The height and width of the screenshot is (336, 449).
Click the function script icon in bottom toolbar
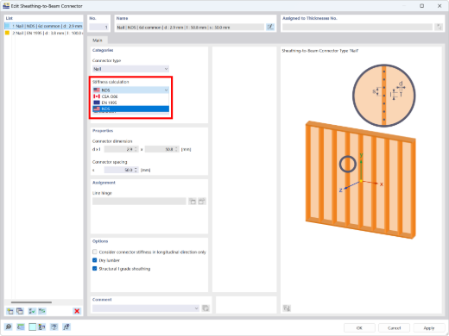[x=66, y=327]
